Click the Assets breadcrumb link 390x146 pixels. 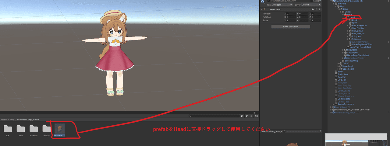[x=4, y=120]
